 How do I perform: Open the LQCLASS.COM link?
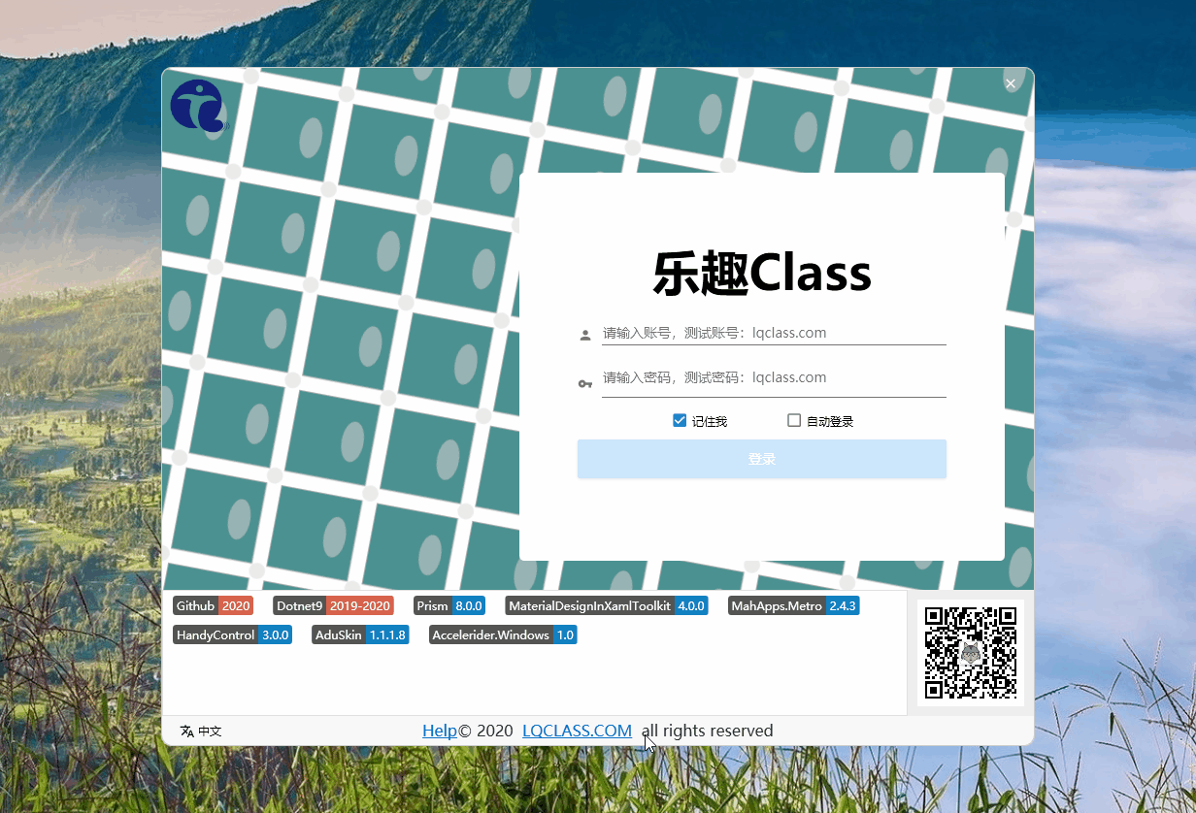point(577,731)
